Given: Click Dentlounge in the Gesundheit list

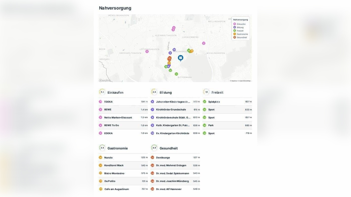Looking at the screenshot, I should click(163, 158).
